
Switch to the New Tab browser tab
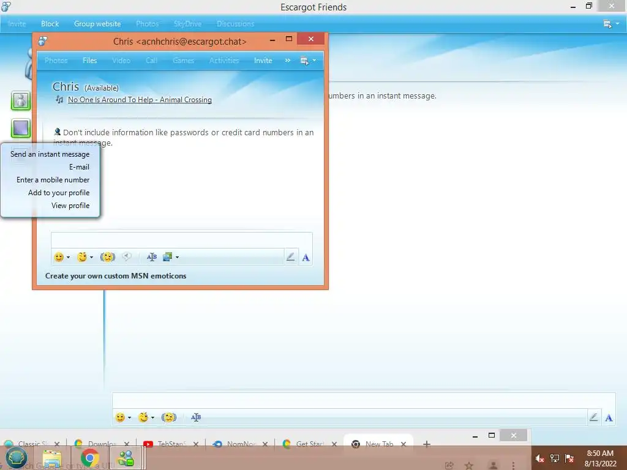(379, 444)
